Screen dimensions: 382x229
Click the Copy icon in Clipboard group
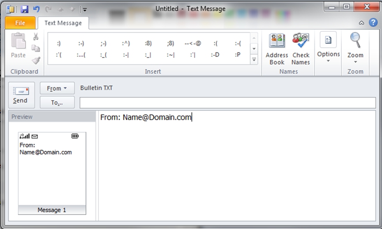click(36, 48)
